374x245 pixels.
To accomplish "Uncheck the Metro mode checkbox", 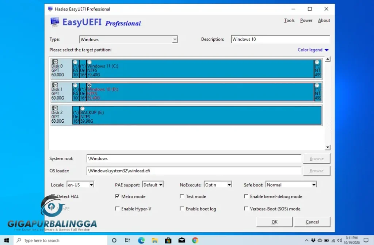I will [x=117, y=196].
